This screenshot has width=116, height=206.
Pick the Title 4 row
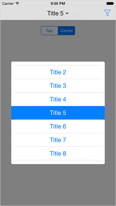(x=58, y=99)
